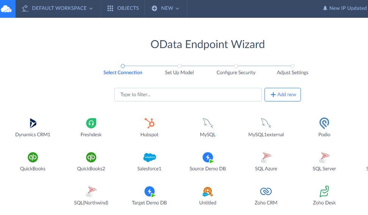The height and width of the screenshot is (215, 368).
Task: Choose the Salesforce1 cloud icon
Action: (149, 157)
